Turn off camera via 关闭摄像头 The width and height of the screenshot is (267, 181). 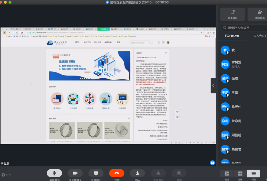pyautogui.click(x=75, y=173)
